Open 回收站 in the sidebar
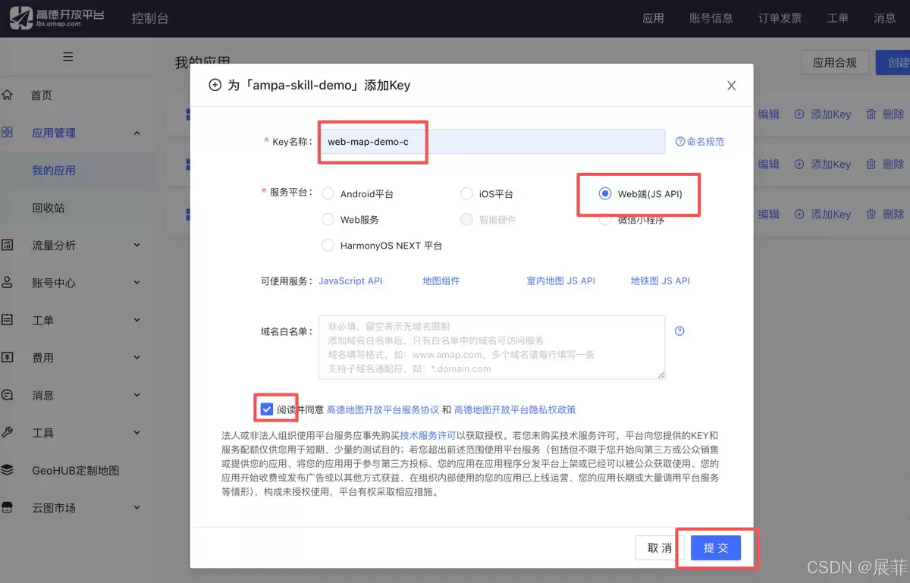This screenshot has width=910, height=583. tap(49, 208)
